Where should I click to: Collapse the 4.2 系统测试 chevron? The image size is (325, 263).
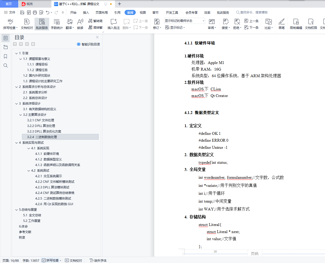29,171
